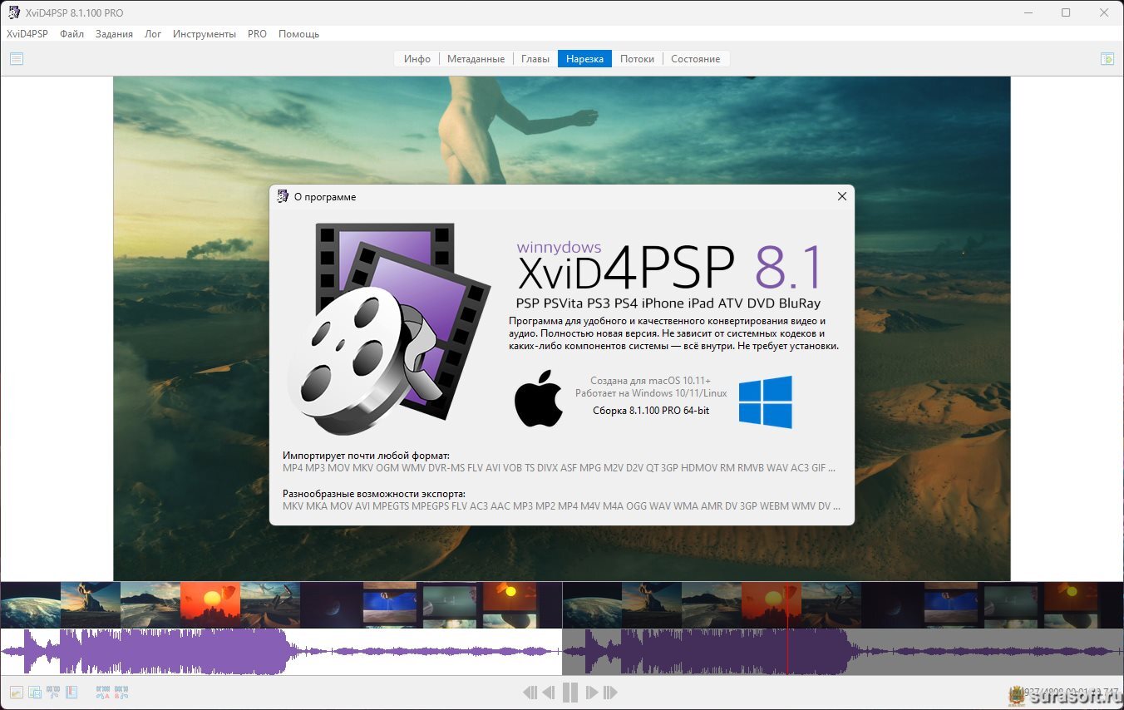Step one frame forward

592,692
